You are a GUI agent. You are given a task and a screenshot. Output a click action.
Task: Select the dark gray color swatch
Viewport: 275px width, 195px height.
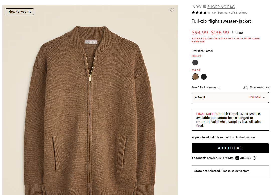[195, 62]
